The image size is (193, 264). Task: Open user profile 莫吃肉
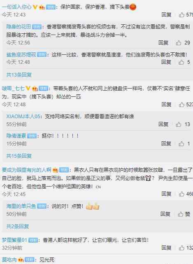tap(9, 259)
